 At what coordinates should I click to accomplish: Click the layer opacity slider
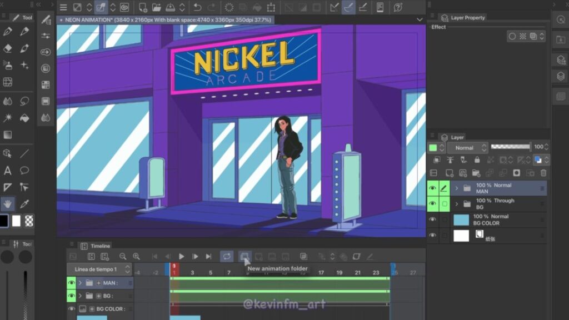[x=510, y=147]
